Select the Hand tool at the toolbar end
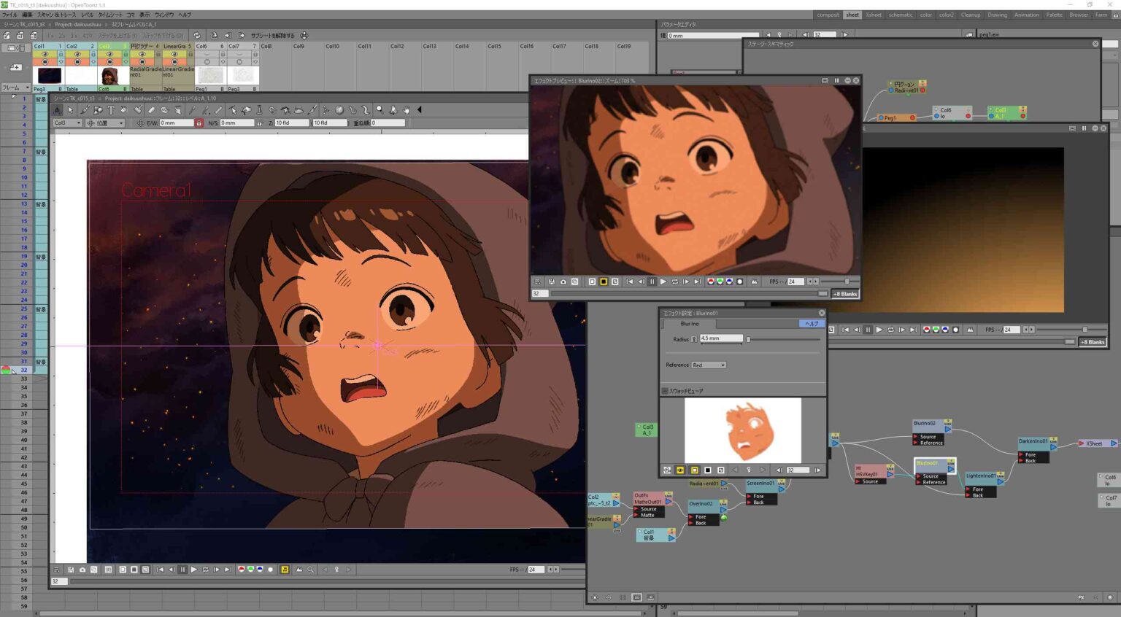 coord(405,110)
